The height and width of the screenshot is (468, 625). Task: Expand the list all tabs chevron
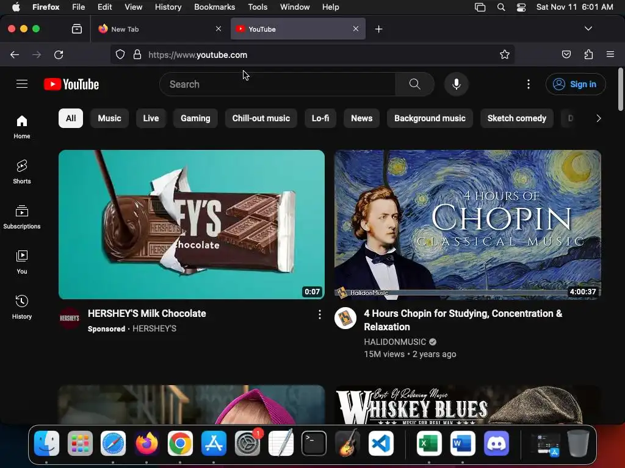[x=588, y=29]
